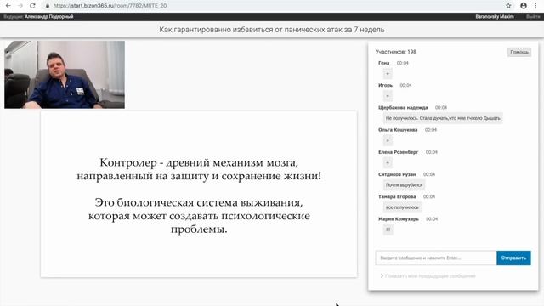Click the presenter webcam video

pyautogui.click(x=65, y=75)
